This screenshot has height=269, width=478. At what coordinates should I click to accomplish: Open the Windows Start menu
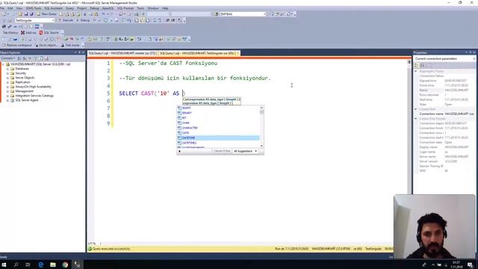click(x=4, y=265)
